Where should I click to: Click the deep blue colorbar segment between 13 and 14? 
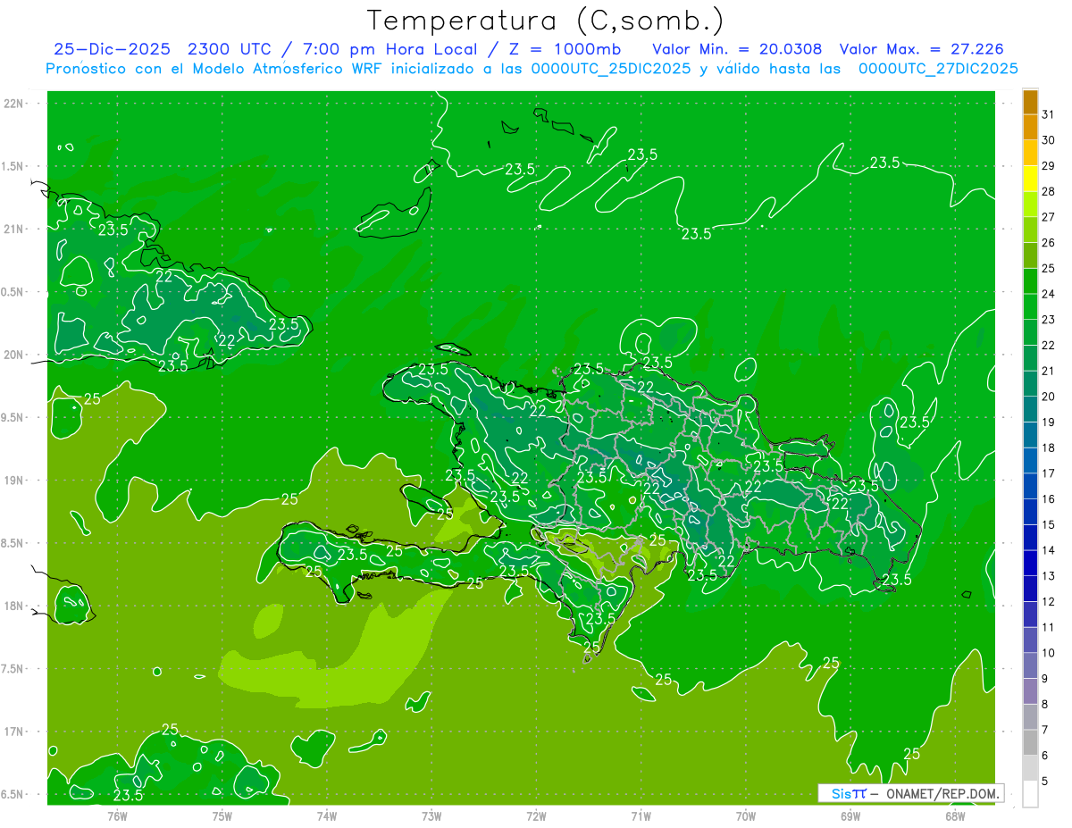(x=1030, y=563)
